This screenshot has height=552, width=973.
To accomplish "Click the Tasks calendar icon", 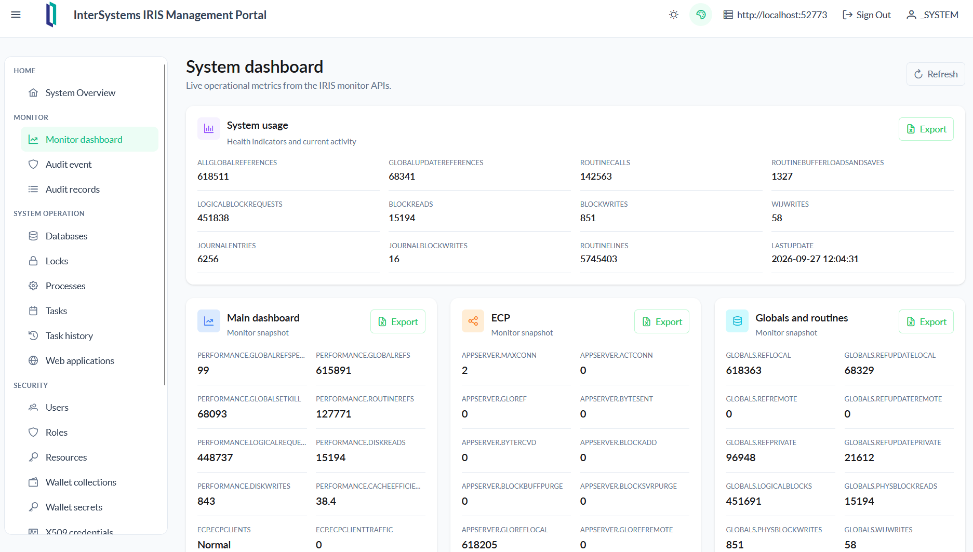I will (33, 311).
